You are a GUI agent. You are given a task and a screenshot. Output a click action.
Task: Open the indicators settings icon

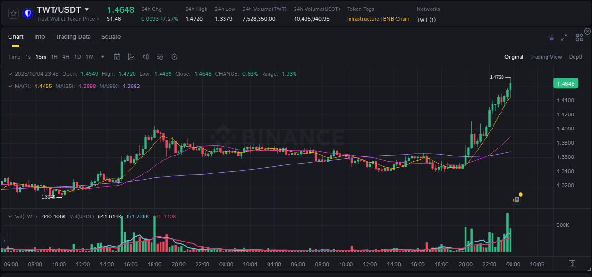pos(160,57)
